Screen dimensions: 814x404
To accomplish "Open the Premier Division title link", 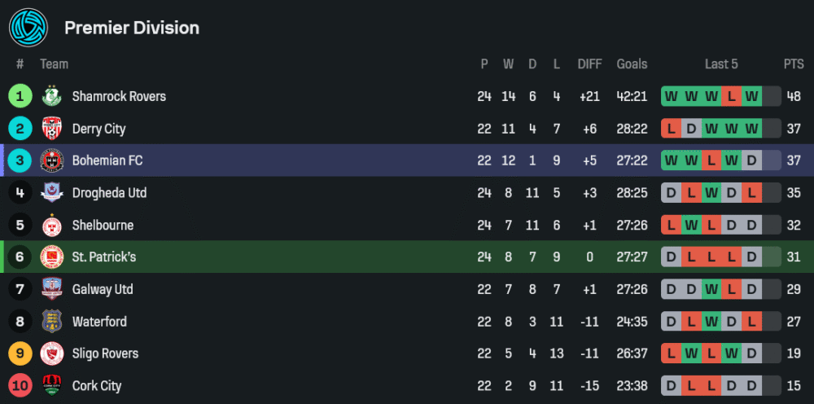I will click(132, 28).
